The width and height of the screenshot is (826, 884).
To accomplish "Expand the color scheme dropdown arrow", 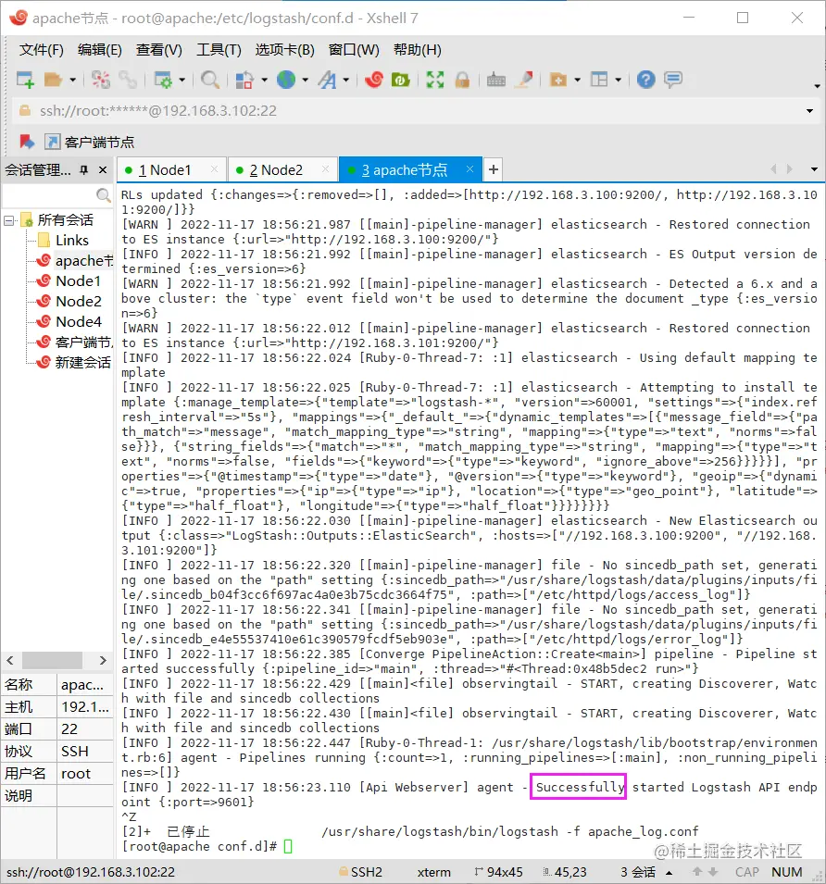I will [x=264, y=80].
